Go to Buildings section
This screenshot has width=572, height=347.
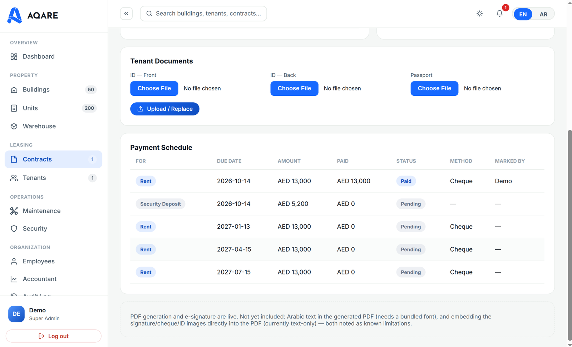[54, 90]
